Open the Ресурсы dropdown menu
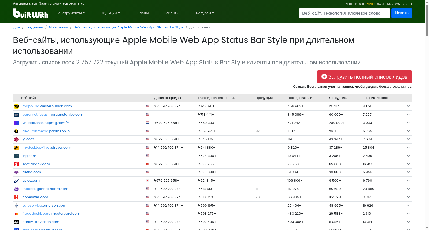The image size is (429, 230). 205,13
